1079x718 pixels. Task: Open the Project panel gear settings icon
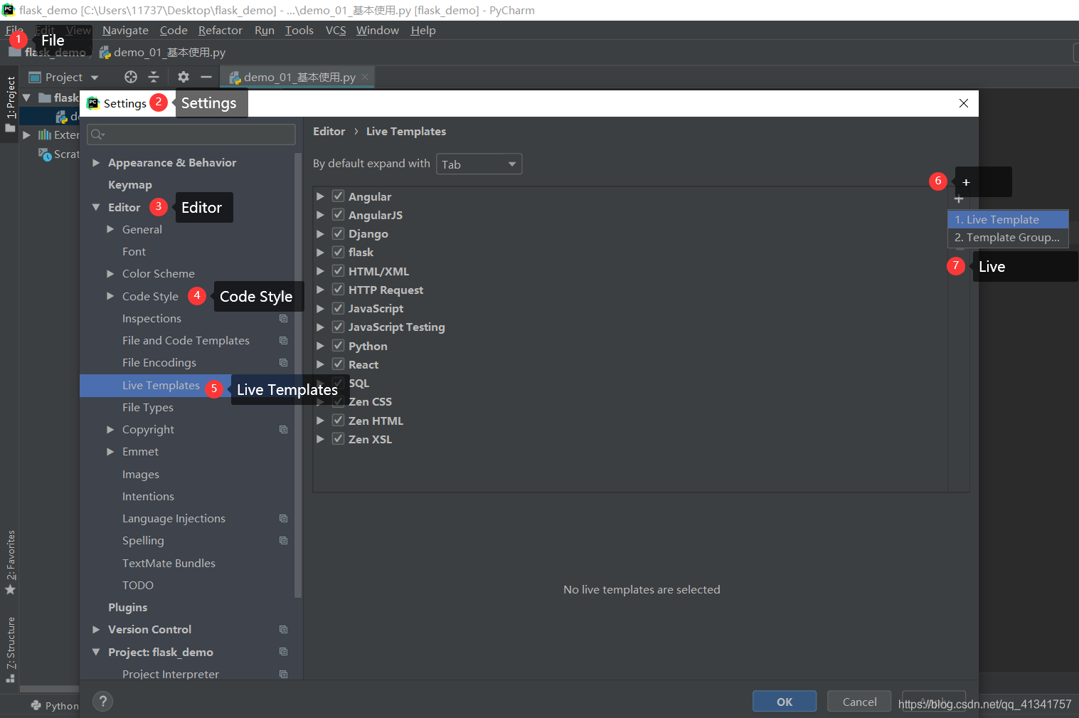[184, 77]
